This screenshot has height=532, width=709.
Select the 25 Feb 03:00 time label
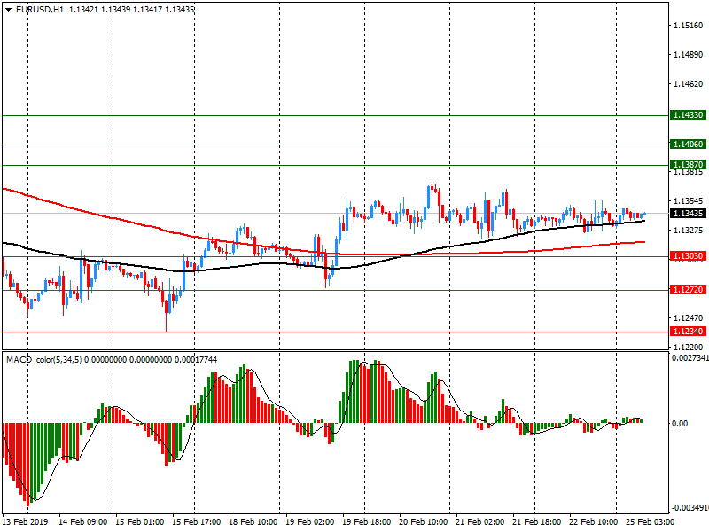pos(650,522)
